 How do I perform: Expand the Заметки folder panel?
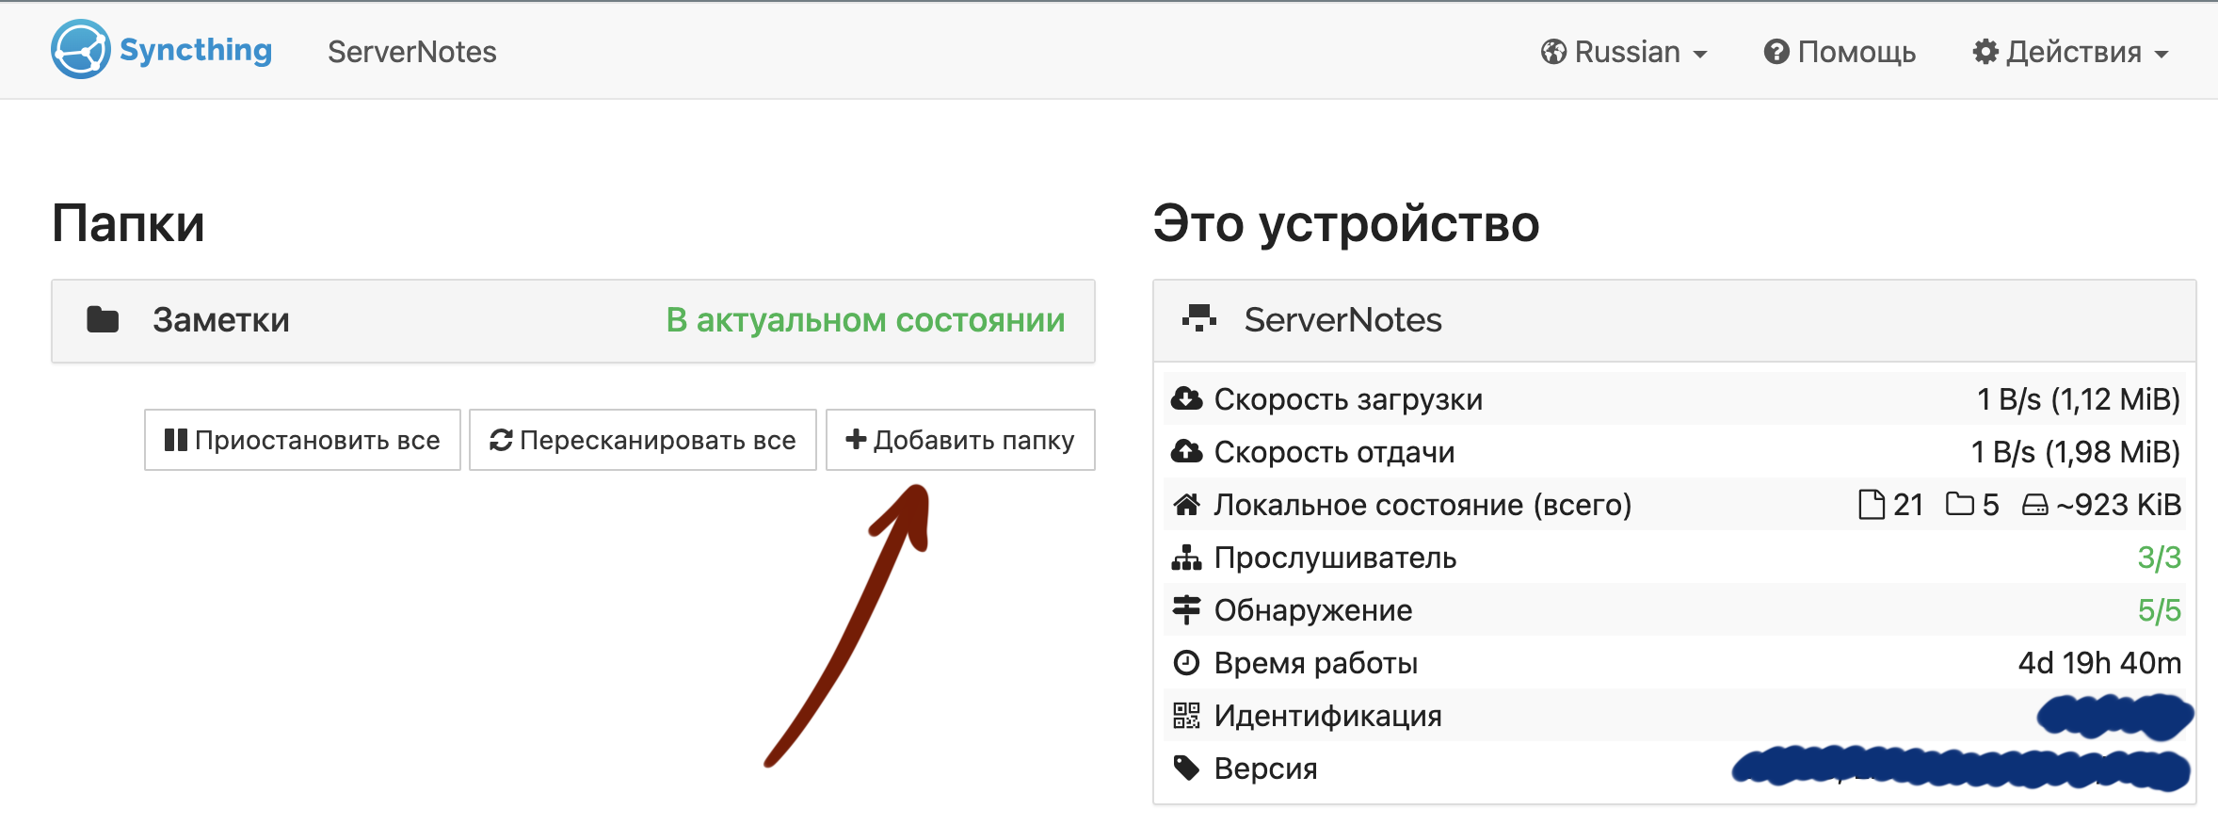pyautogui.click(x=572, y=320)
